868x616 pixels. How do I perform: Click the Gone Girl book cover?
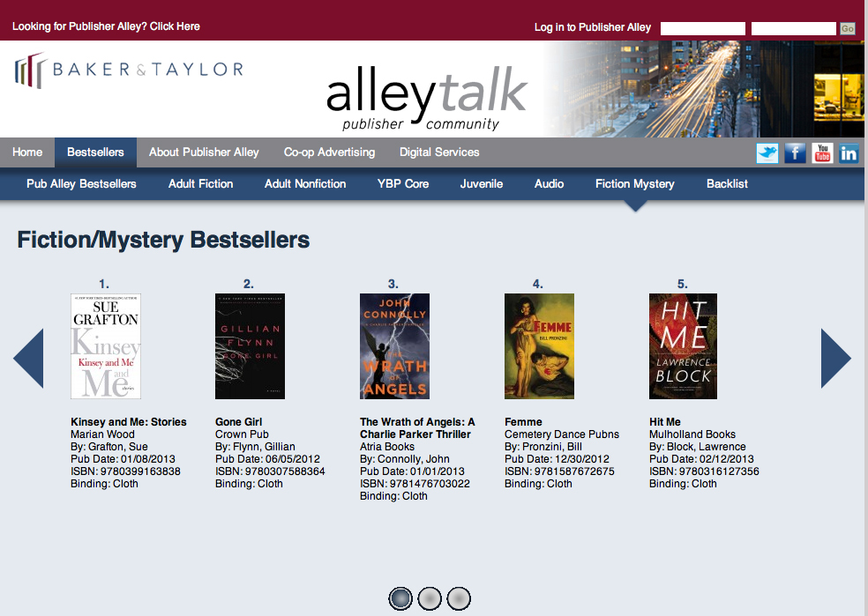click(x=251, y=346)
